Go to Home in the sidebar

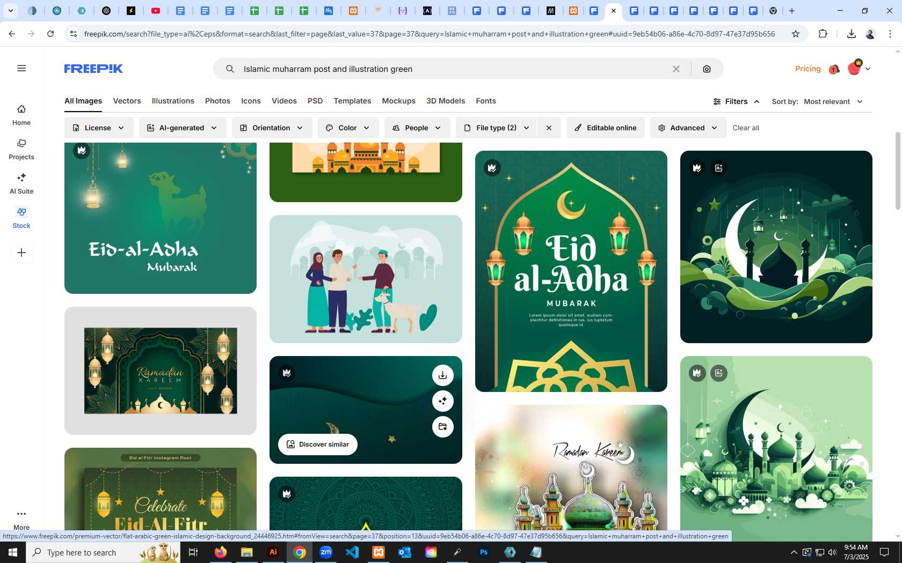point(21,115)
